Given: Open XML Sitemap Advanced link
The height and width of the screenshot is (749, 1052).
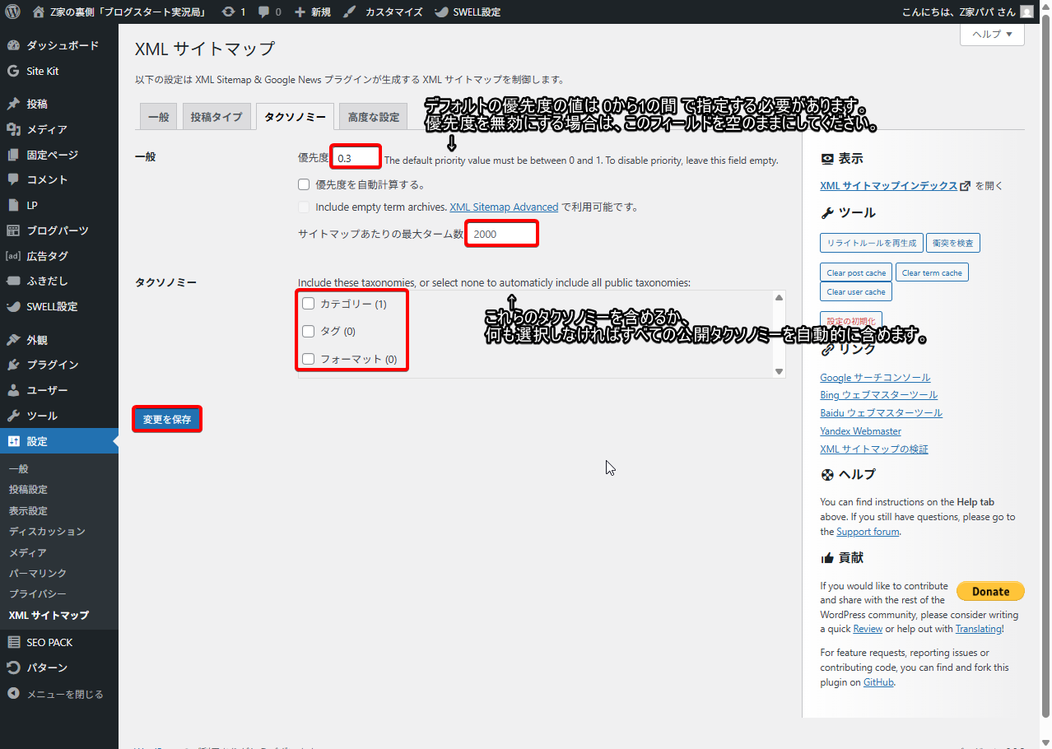Looking at the screenshot, I should tap(504, 207).
